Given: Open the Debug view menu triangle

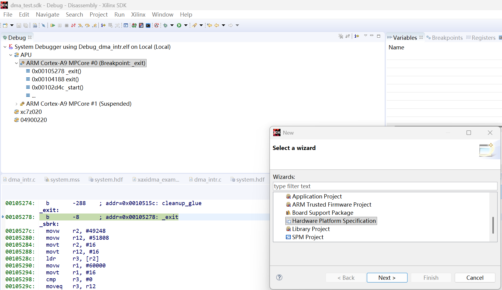Looking at the screenshot, I should click(x=366, y=36).
